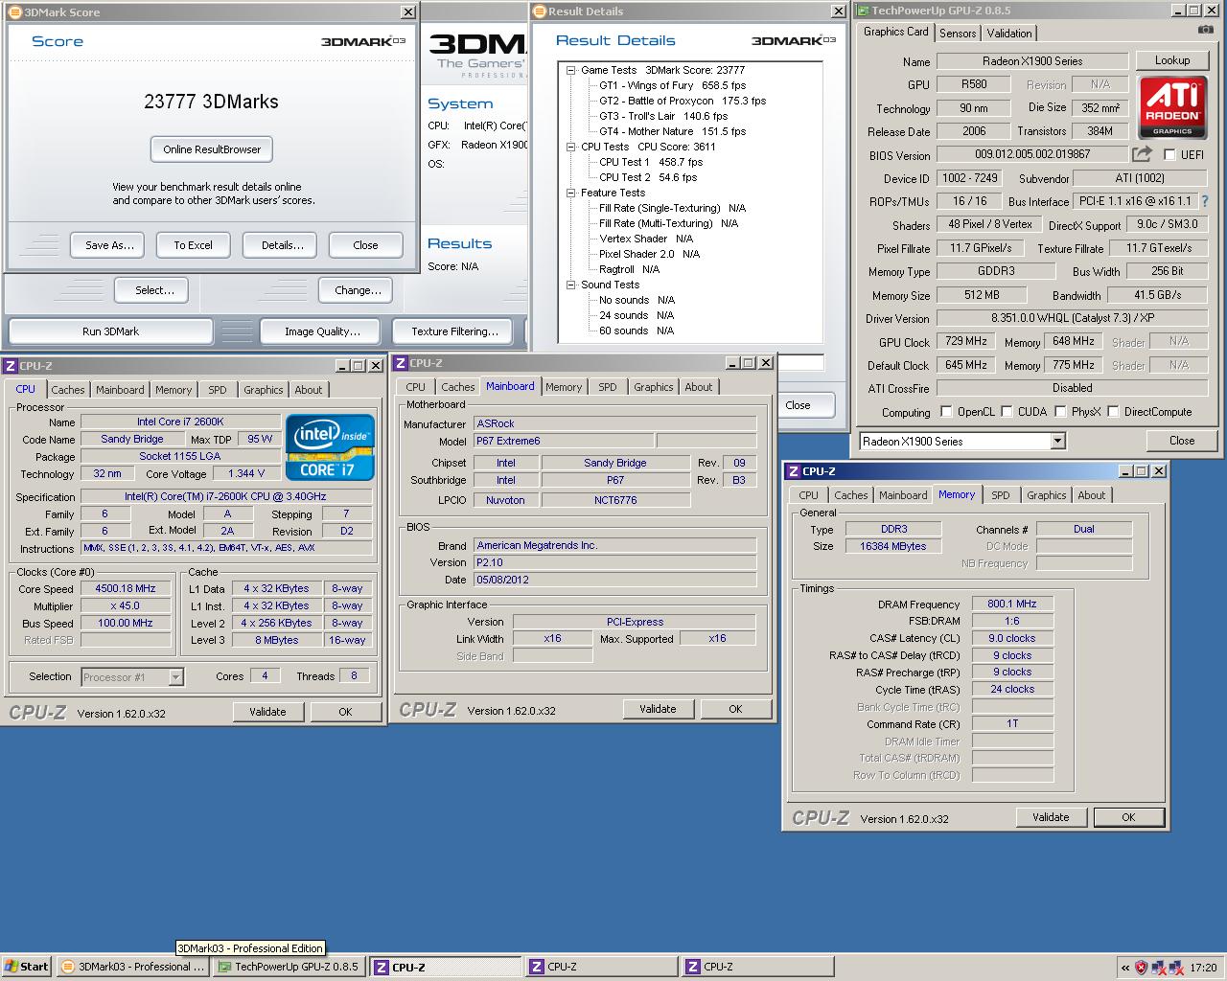Open Mainboard tab in CPU-Z Memory window

(x=903, y=495)
